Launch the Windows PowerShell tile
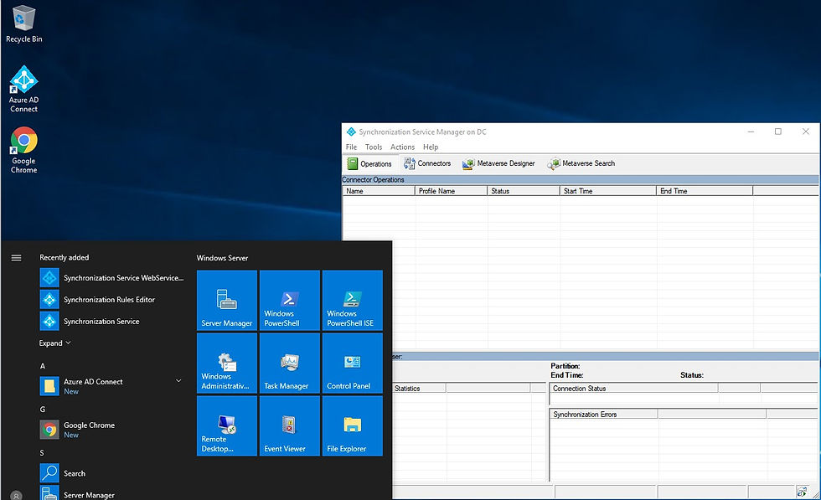Viewport: 821px width, 500px height. pyautogui.click(x=290, y=301)
